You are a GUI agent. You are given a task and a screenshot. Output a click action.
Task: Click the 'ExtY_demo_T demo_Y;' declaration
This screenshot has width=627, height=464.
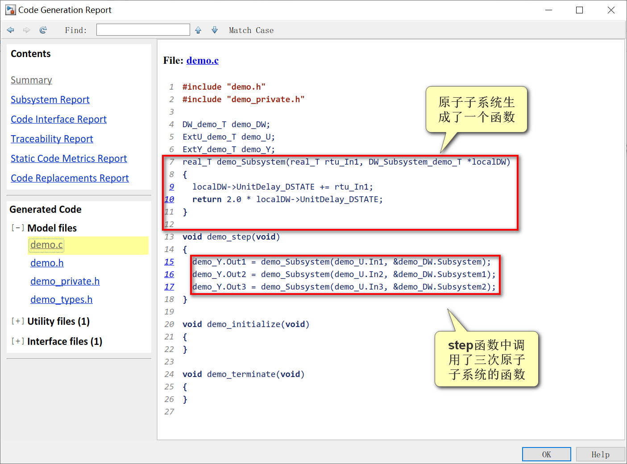[x=228, y=149]
